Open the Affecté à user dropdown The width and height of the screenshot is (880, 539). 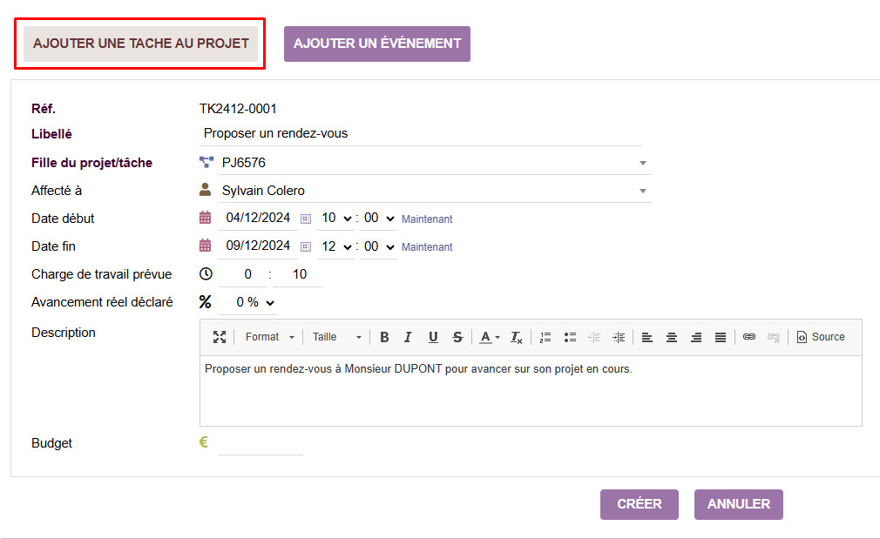(x=643, y=191)
